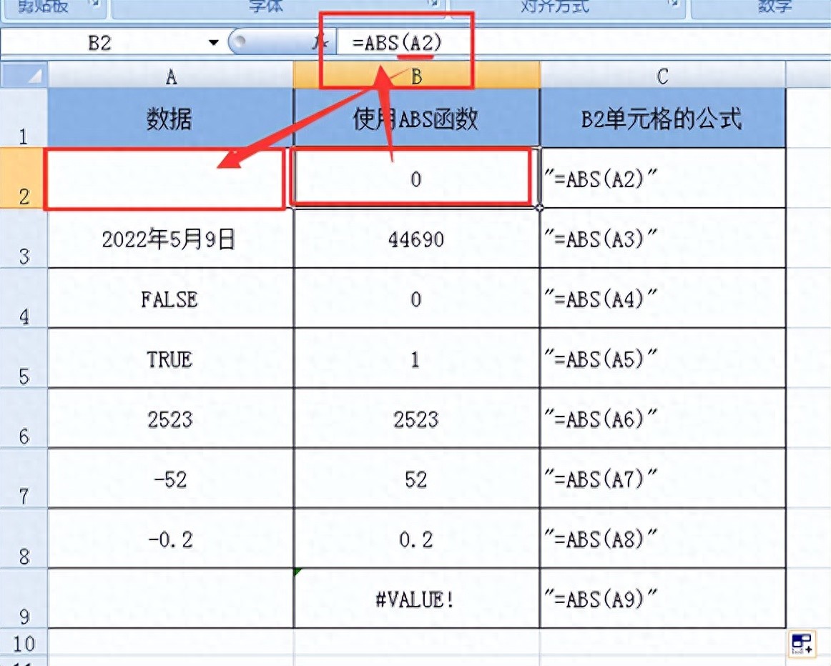Screen dimensions: 831x666
Task: Select row 9 header
Action: (x=24, y=598)
